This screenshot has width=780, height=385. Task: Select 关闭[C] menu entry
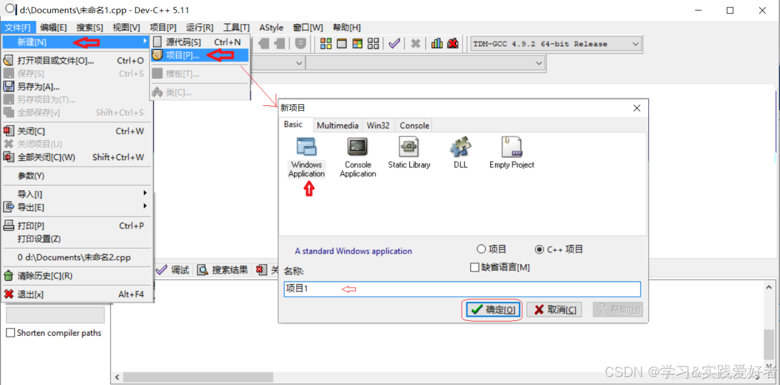click(x=77, y=131)
